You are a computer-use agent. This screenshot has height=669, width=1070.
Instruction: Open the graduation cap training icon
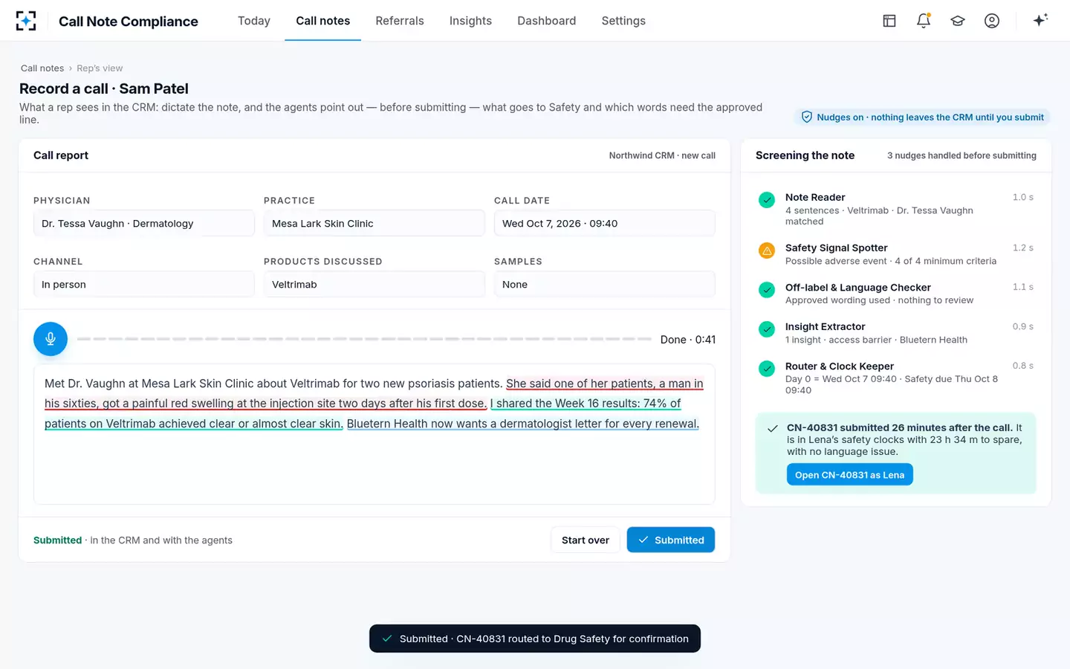pos(958,21)
